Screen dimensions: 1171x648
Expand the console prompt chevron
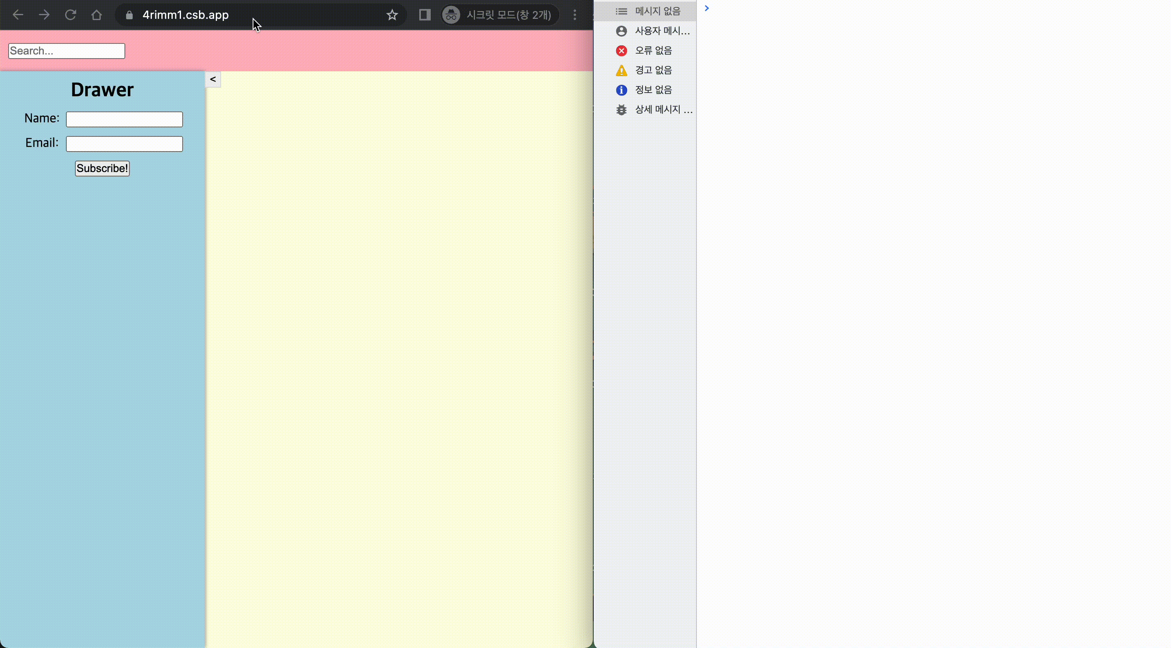[706, 8]
